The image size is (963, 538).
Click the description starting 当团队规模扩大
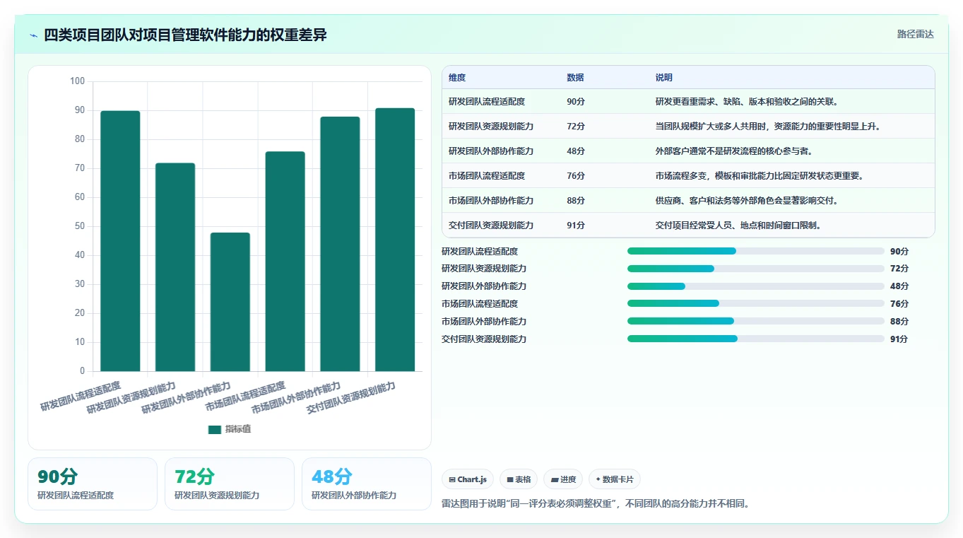768,127
